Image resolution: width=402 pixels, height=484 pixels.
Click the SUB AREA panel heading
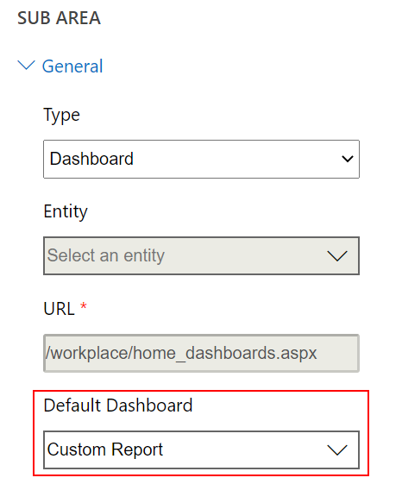tap(59, 18)
